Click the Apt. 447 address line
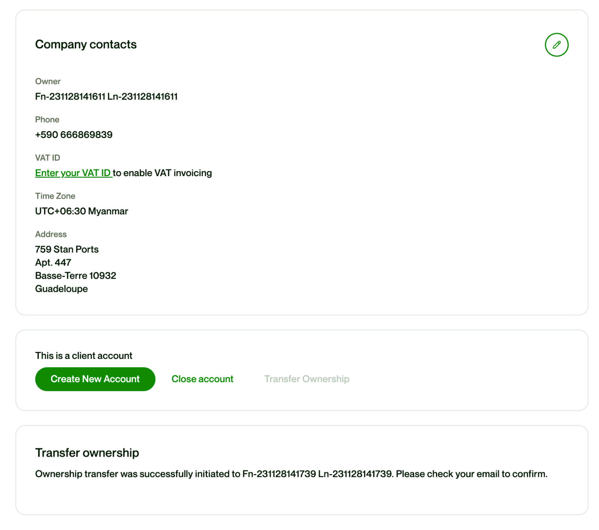Viewport: 599px width, 530px height. click(53, 263)
